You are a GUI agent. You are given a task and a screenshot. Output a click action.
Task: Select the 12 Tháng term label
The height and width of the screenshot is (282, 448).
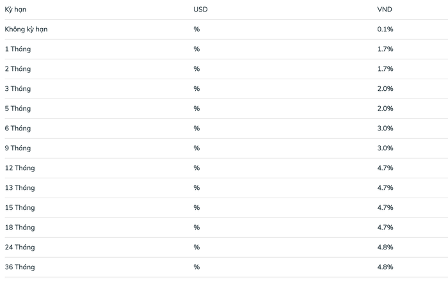tap(20, 168)
